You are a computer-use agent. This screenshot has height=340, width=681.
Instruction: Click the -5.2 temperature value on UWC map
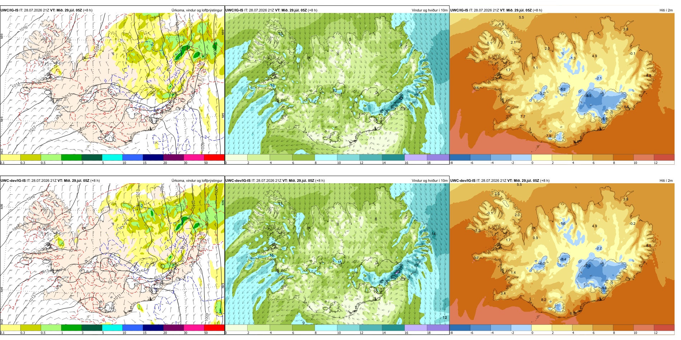[563, 89]
